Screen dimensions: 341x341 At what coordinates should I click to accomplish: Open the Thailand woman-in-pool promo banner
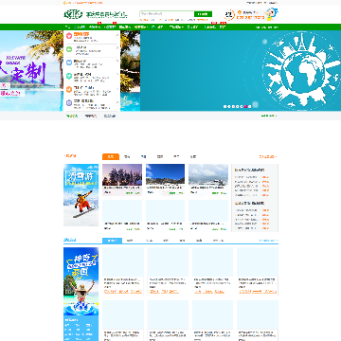click(x=81, y=281)
